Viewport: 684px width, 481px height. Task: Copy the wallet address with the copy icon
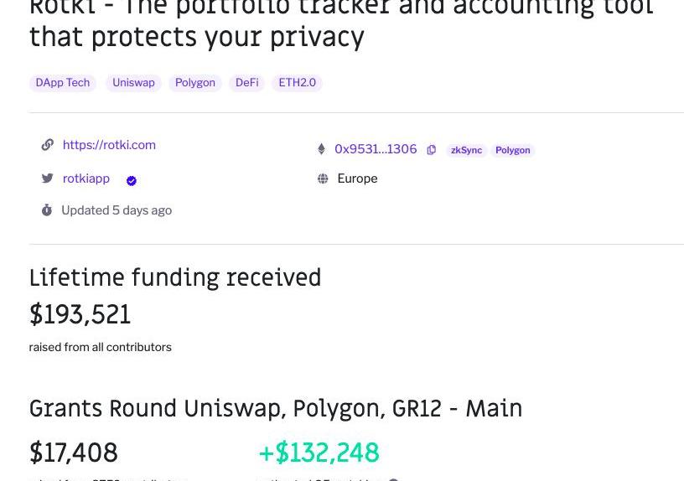coord(432,150)
